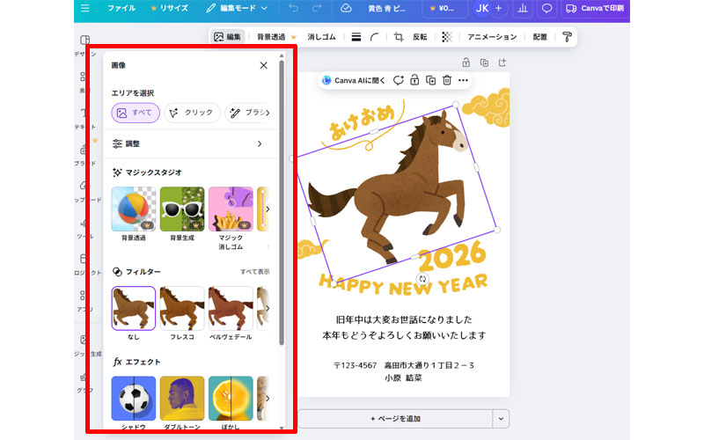Click the plus add collaborator button

pyautogui.click(x=498, y=8)
